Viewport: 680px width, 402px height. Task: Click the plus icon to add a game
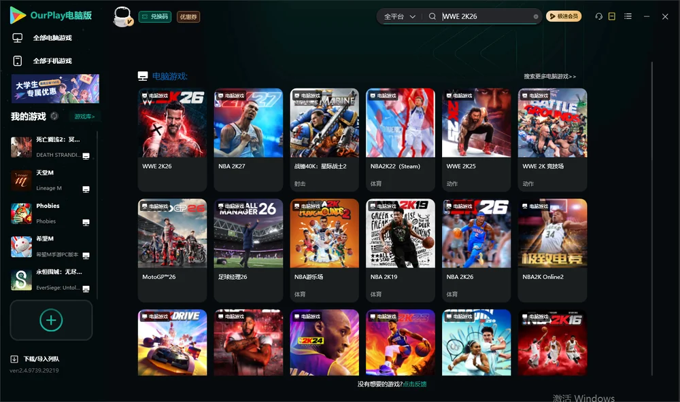coord(51,320)
